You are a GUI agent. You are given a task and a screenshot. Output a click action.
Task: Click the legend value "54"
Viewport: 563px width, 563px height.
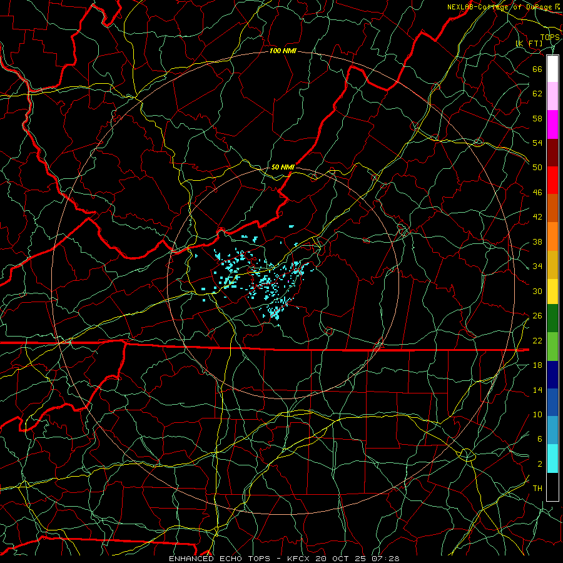tap(537, 143)
